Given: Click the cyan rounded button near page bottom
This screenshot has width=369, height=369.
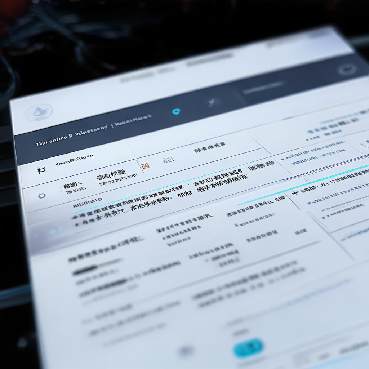Looking at the screenshot, I should pyautogui.click(x=248, y=348).
